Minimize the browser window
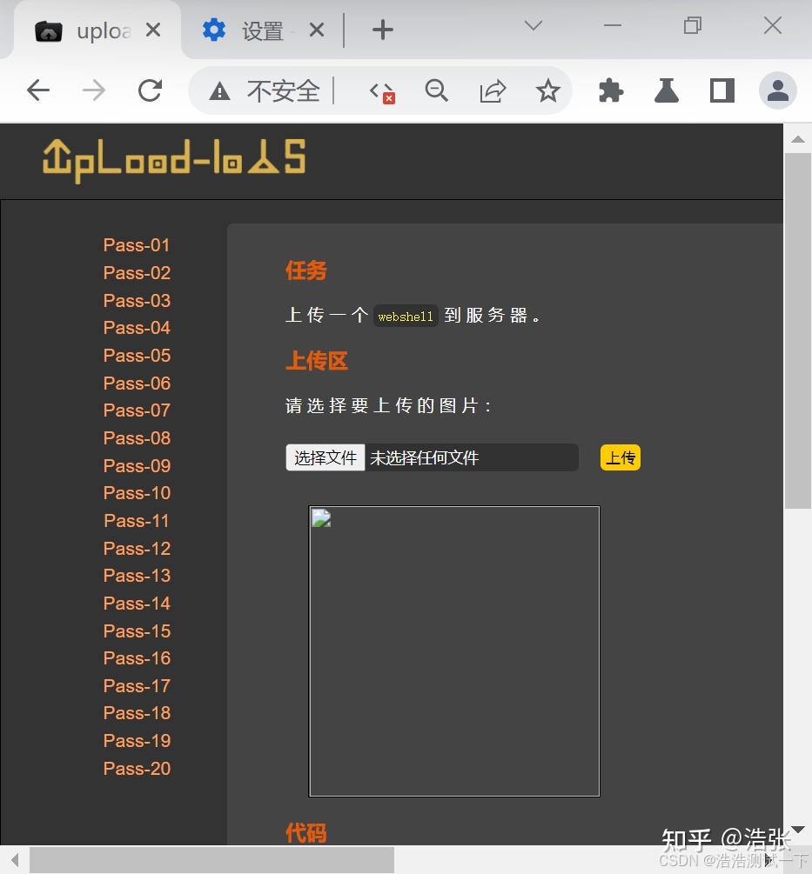The image size is (812, 874). [x=613, y=25]
